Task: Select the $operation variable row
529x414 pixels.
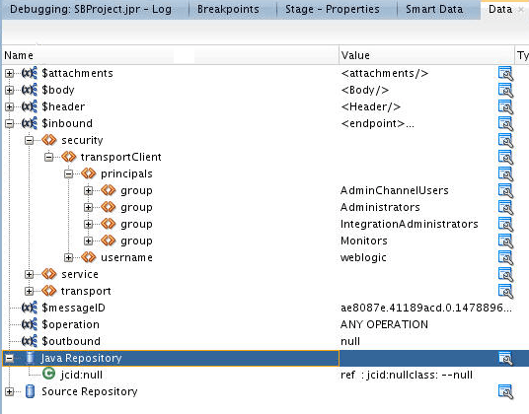Action: [264, 324]
